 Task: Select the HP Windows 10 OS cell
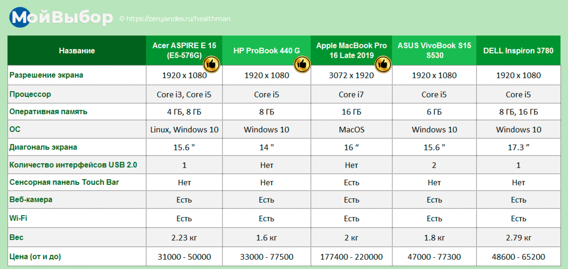click(266, 129)
